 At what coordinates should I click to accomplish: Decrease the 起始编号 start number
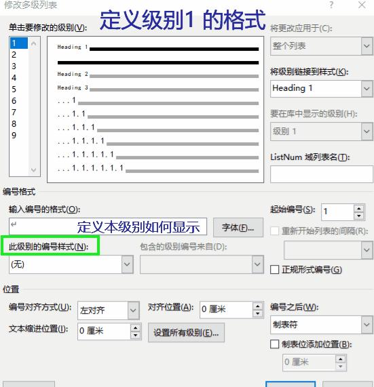click(359, 216)
